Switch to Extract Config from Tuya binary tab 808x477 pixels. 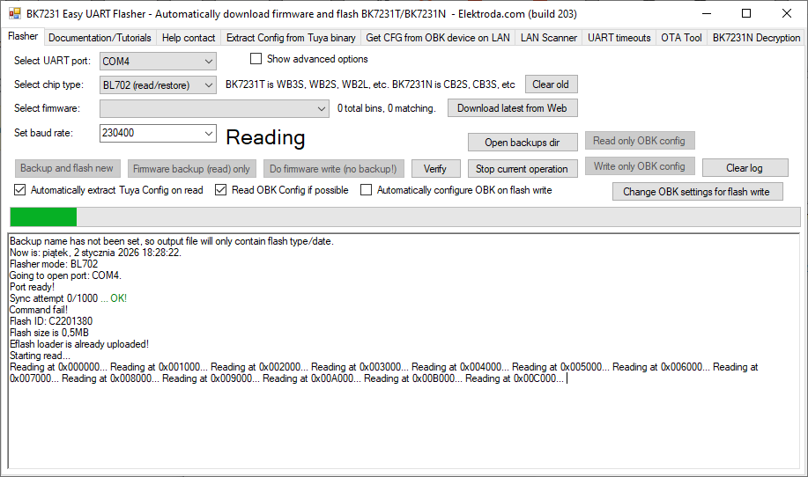click(x=291, y=38)
